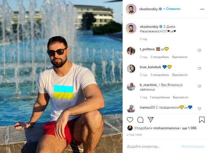Like the b_martinis_ comment heart

click(x=199, y=86)
